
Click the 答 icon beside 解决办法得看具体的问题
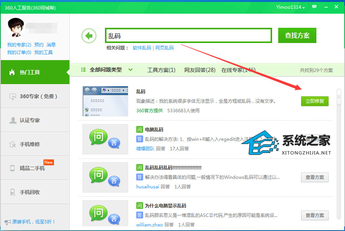(140, 177)
